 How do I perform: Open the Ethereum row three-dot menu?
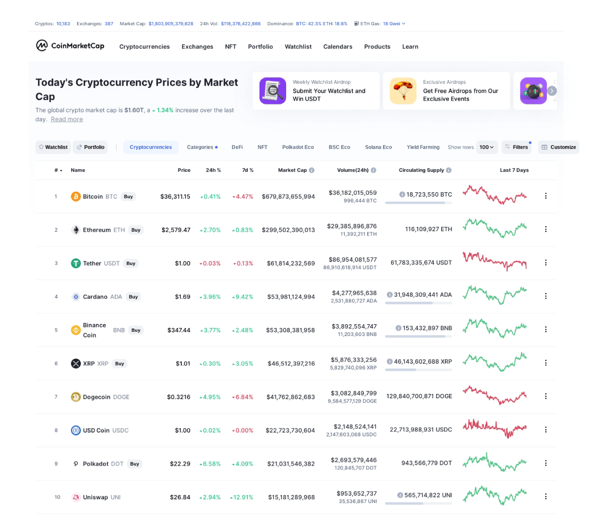pyautogui.click(x=546, y=229)
